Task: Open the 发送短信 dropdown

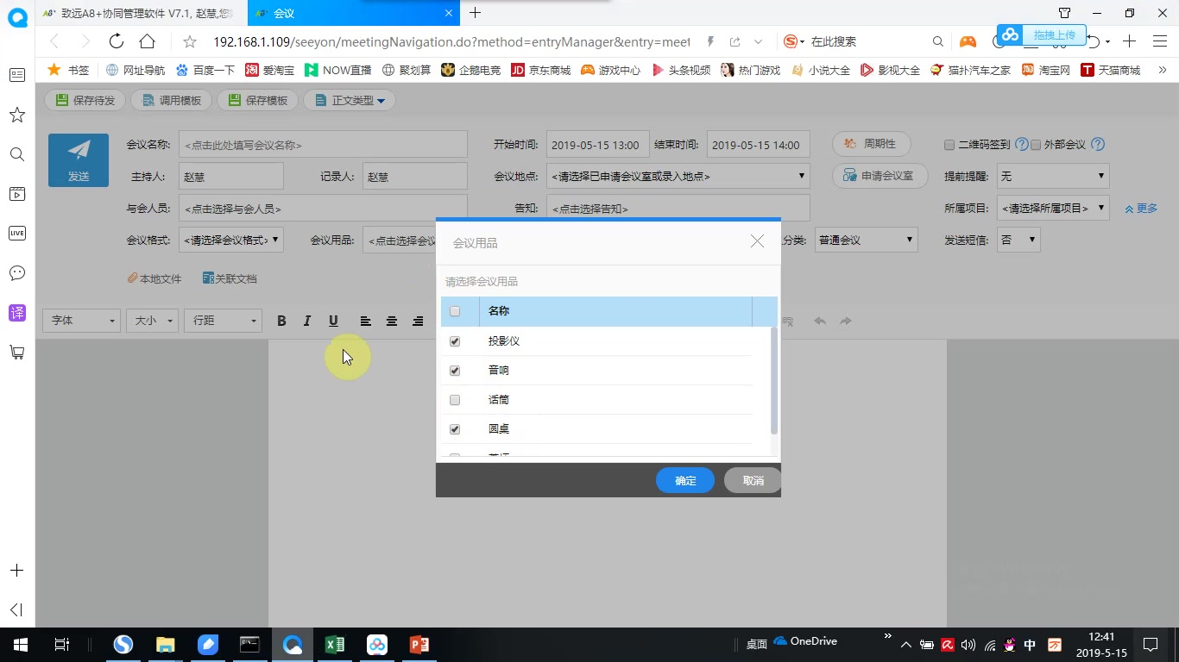Action: point(1018,240)
